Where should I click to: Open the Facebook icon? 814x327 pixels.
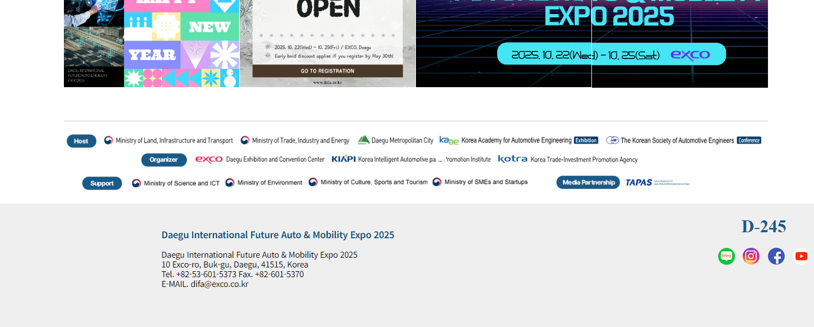pyautogui.click(x=776, y=256)
